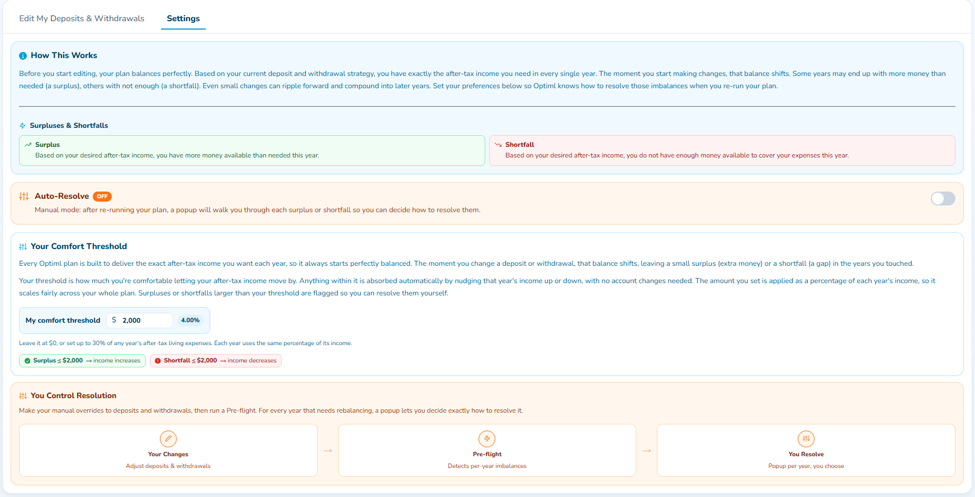Screen dimensions: 975x497
Task: Click the Your Changes pencil icon
Action: coord(168,439)
